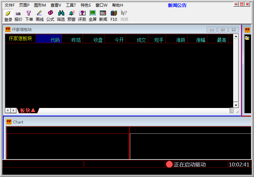Open the 文件F menu
Image resolution: width=254 pixels, height=177 pixels.
pyautogui.click(x=10, y=5)
